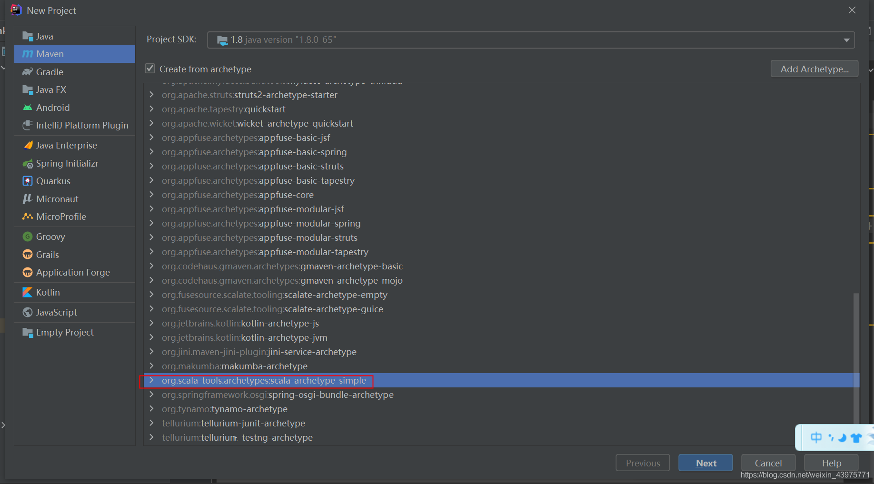Viewport: 874px width, 484px height.
Task: Expand appfuse-basic-jsf archetype node
Action: (151, 138)
